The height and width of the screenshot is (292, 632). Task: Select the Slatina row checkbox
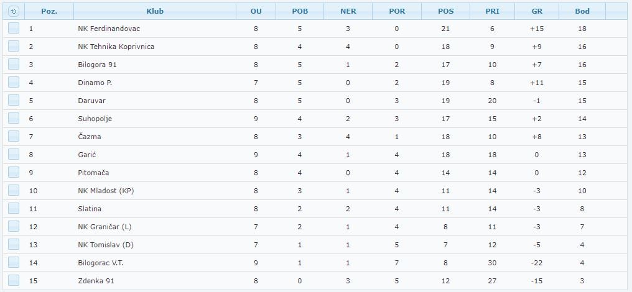pos(13,208)
